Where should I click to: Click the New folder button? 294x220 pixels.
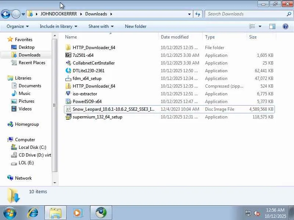click(136, 26)
